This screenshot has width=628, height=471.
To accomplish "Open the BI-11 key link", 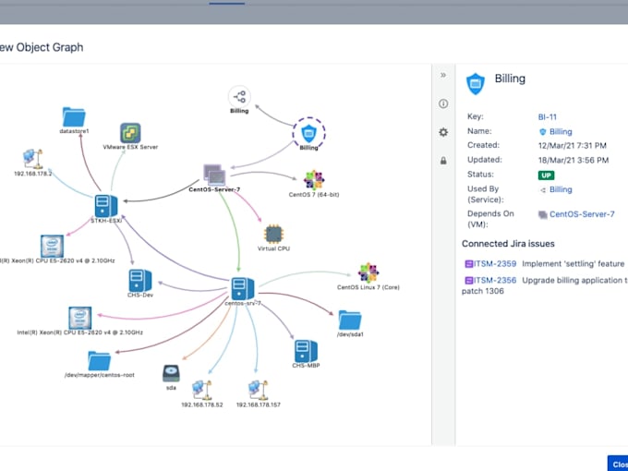I will 547,117.
